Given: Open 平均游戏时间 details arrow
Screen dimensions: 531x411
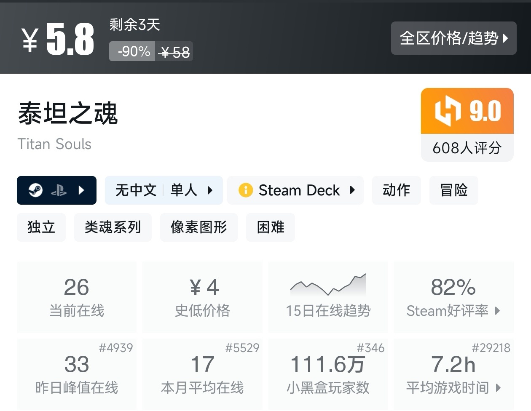Looking at the screenshot, I should (498, 387).
